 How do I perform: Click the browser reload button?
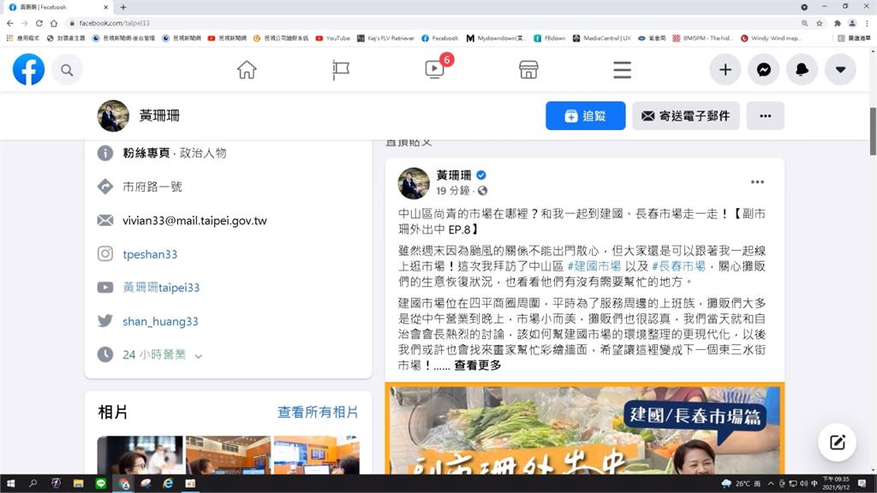click(39, 23)
